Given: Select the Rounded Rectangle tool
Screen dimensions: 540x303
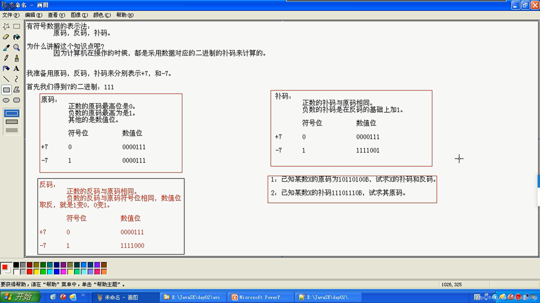Looking at the screenshot, I should coord(17,100).
